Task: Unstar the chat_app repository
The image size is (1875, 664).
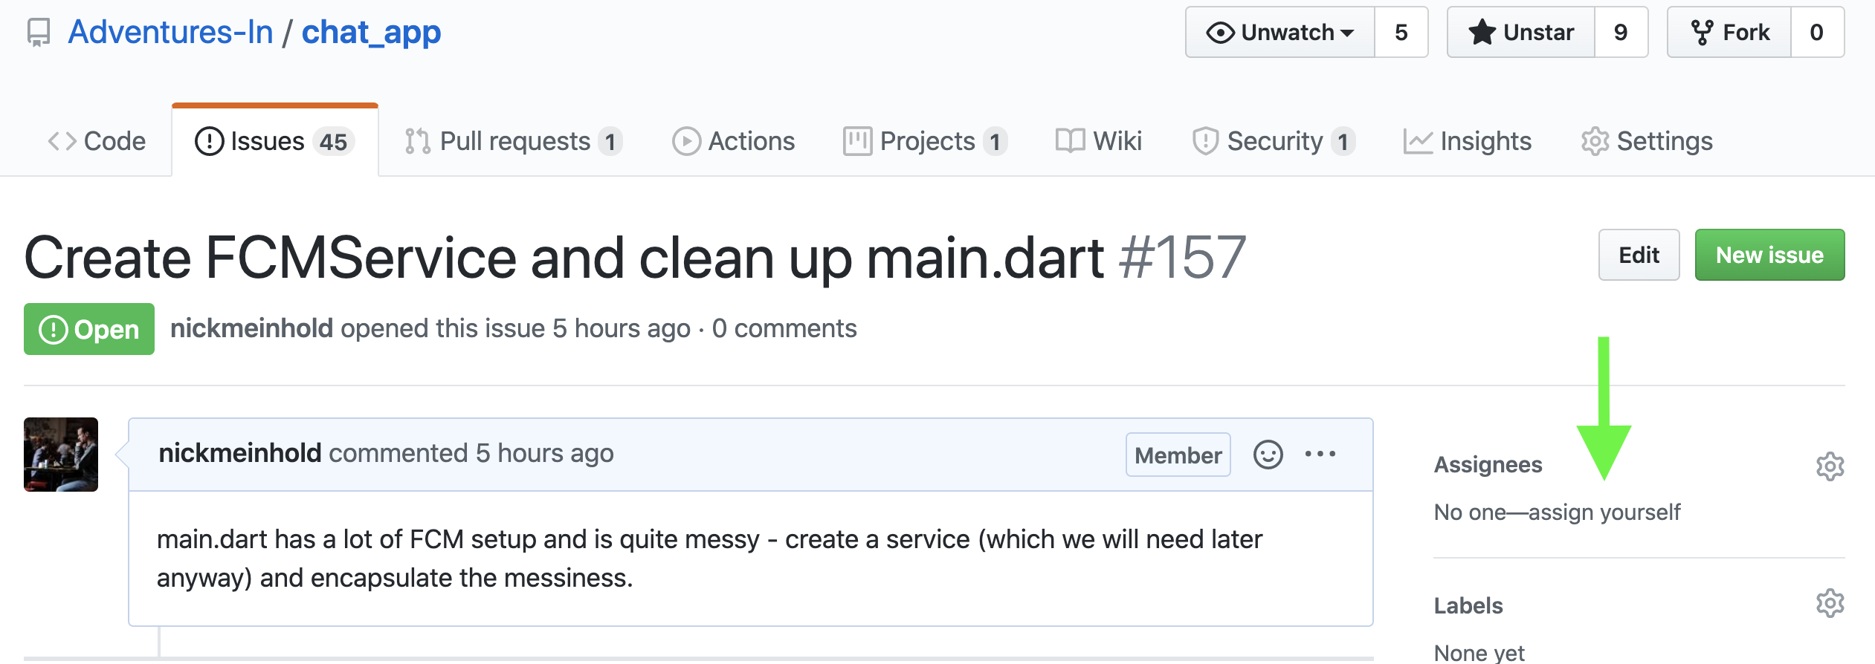Action: (x=1521, y=33)
